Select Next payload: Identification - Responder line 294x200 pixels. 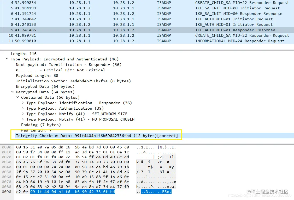pos(69,65)
